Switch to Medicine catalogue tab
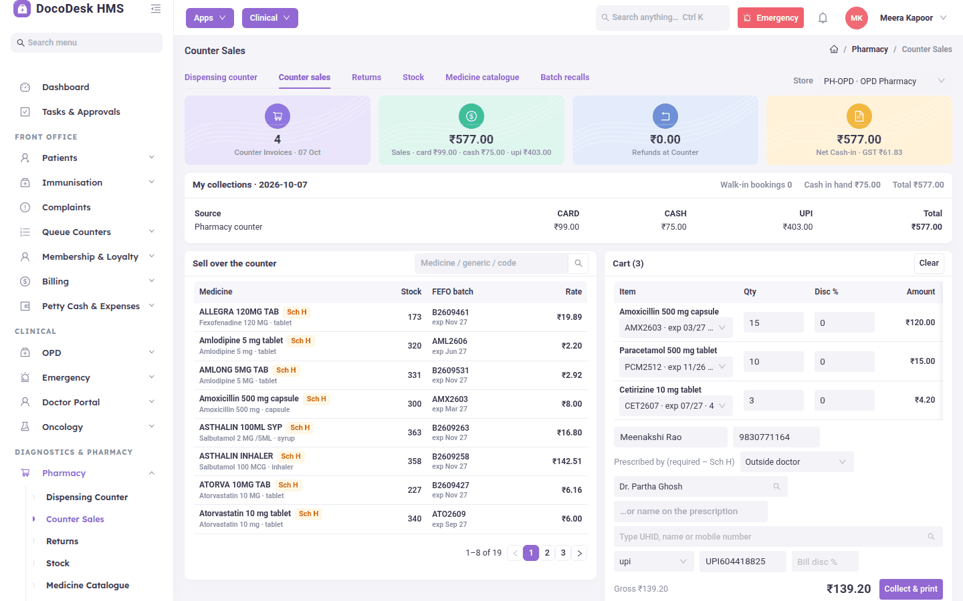963x601 pixels. coord(482,77)
